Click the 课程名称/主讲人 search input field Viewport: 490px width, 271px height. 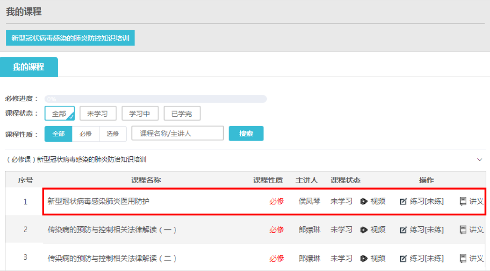[x=177, y=134]
